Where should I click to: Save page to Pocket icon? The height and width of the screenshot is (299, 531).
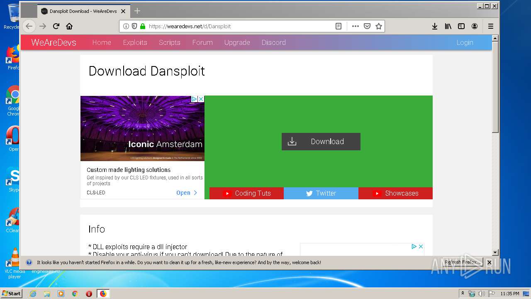[x=367, y=26]
